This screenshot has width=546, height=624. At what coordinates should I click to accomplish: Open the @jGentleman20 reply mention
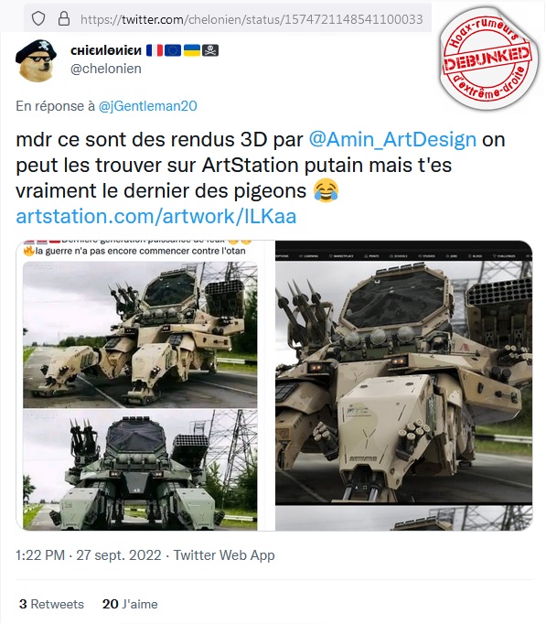147,106
